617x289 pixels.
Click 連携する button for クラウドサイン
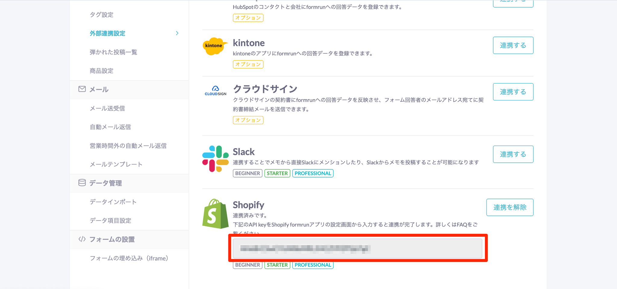point(513,92)
